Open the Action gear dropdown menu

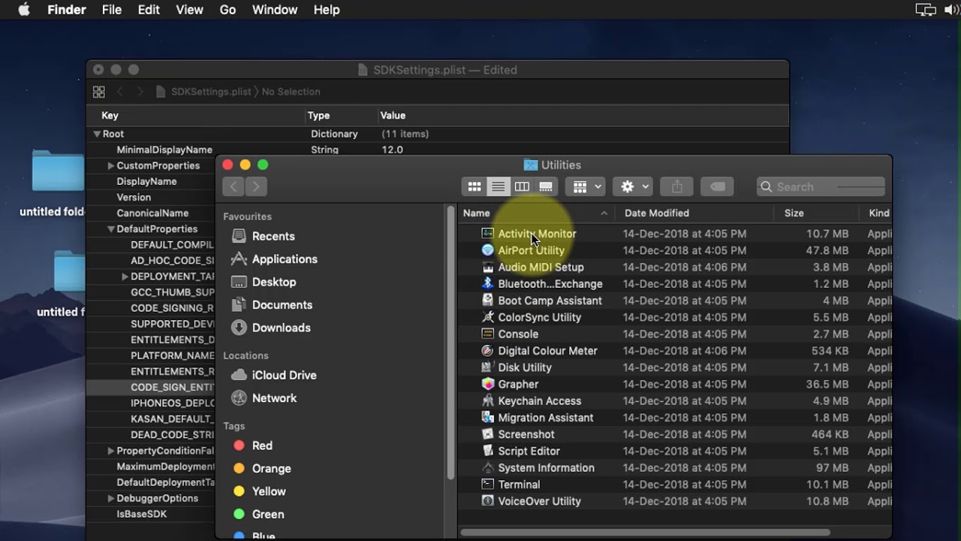633,186
